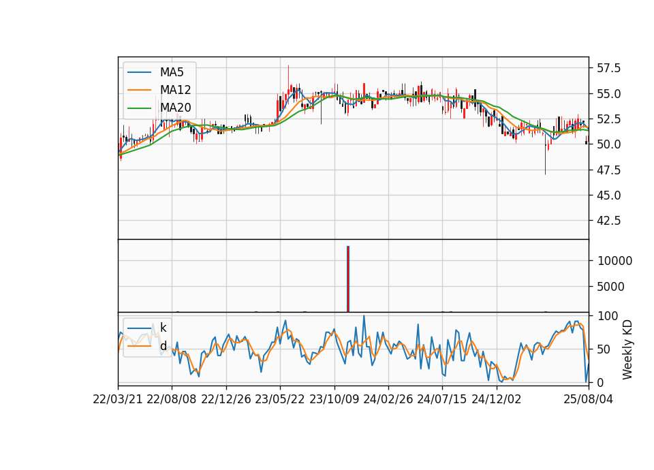654x470 pixels.
Task: Click the 55.0 price axis label
Action: [608, 94]
